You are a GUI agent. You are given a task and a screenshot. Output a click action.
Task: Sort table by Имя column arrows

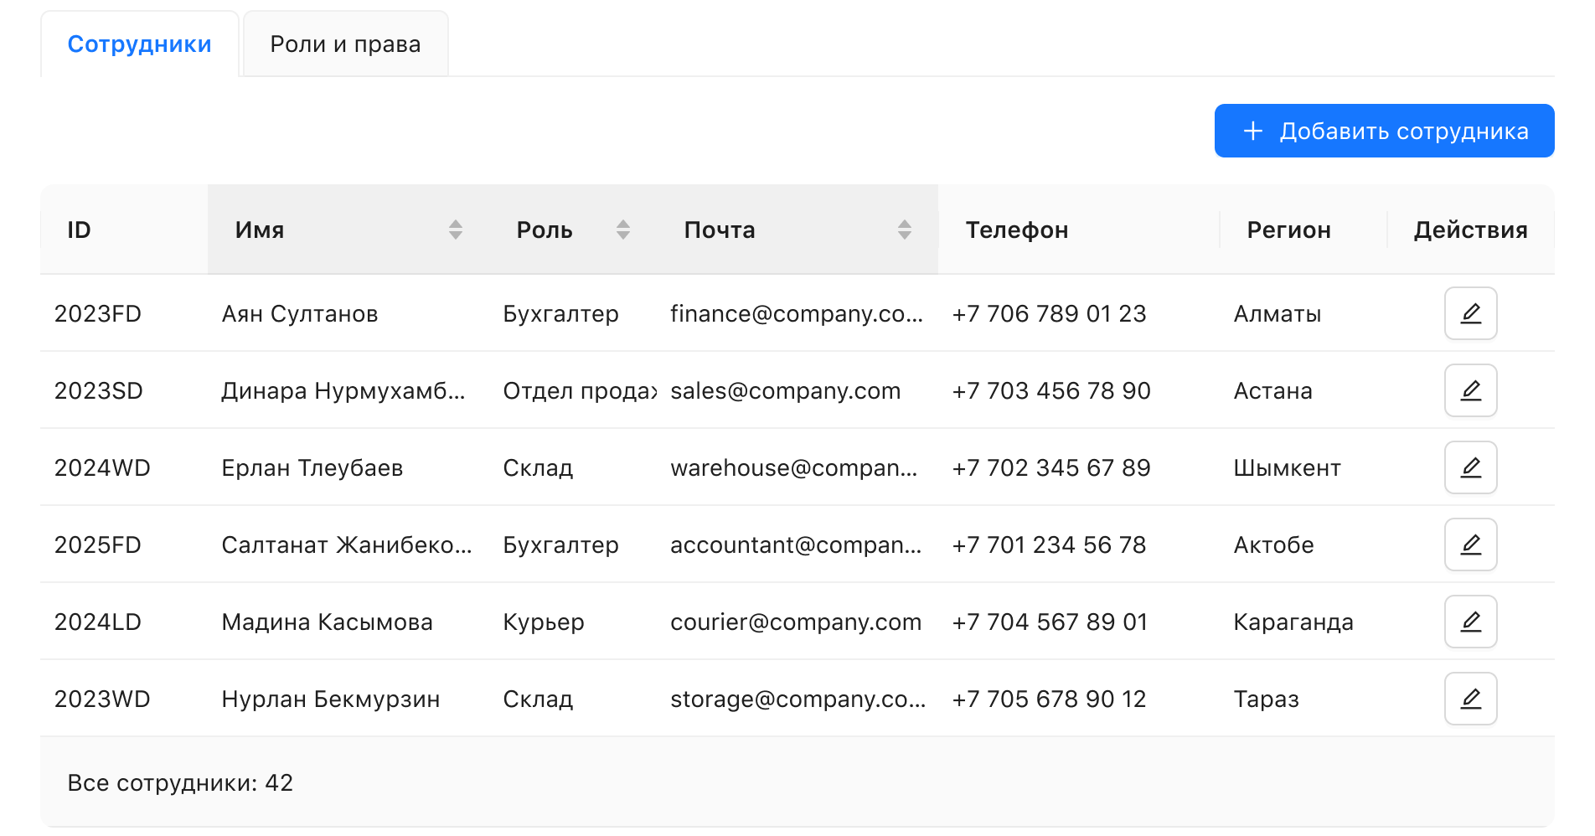(455, 230)
